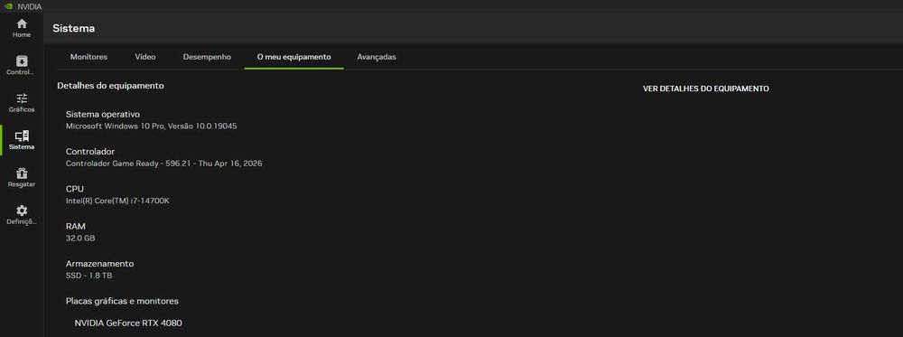The image size is (903, 337).
Task: Click the NVIDIA logo in the title bar
Action: [x=8, y=6]
